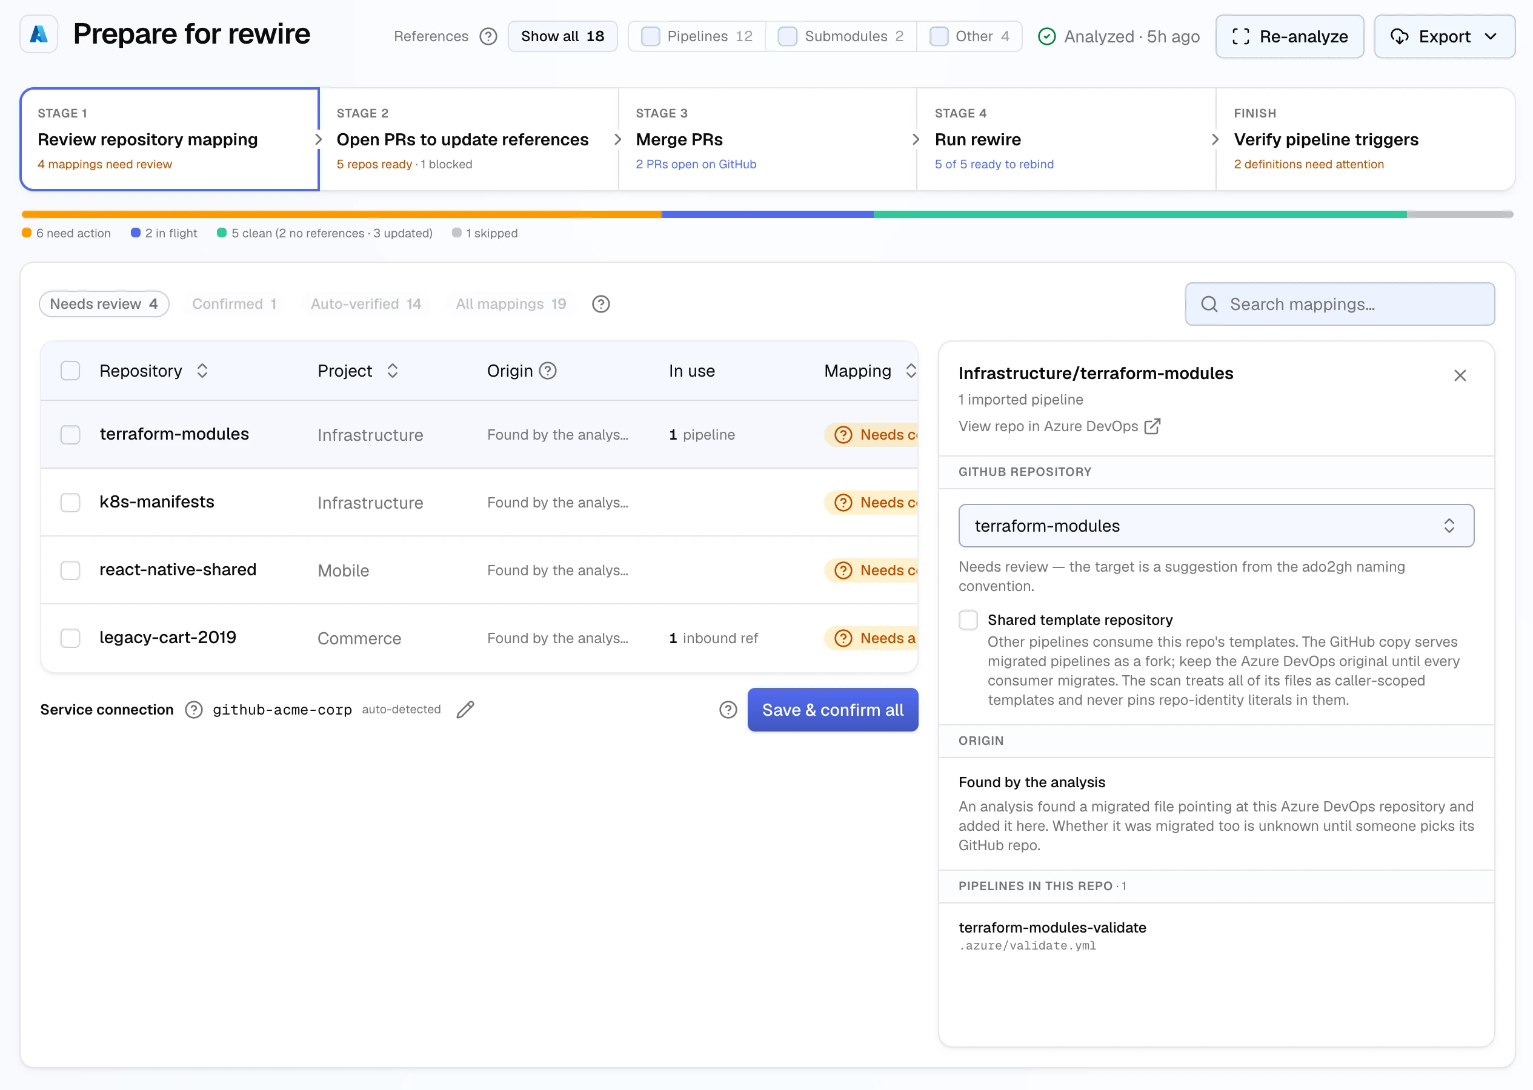This screenshot has height=1090, width=1533.
Task: Click the Needs status badge for react-native-shared
Action: (x=871, y=570)
